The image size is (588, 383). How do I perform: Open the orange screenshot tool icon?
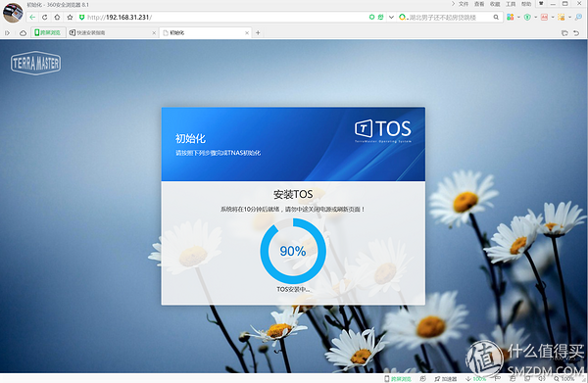561,18
